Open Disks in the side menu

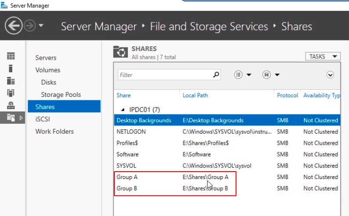click(48, 82)
